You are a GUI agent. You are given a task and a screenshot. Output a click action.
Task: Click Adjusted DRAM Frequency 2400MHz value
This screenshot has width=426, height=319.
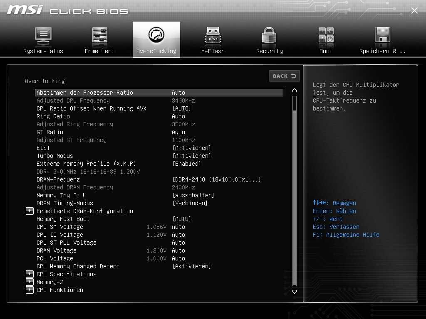[x=183, y=187]
